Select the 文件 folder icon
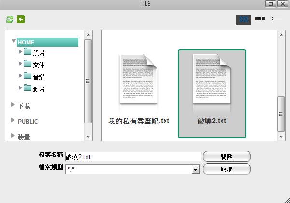The width and height of the screenshot is (290, 203). coord(27,64)
